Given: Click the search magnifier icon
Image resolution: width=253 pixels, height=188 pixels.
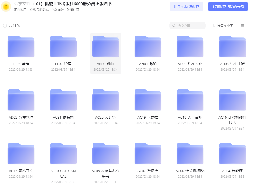Looking at the screenshot, I should click(x=174, y=26).
